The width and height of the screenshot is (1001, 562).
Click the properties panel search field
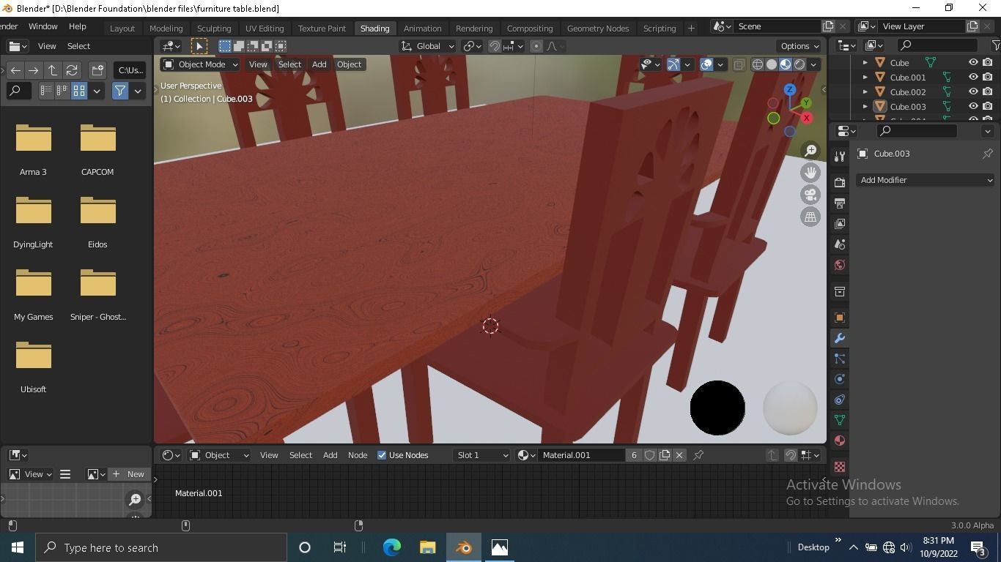click(x=917, y=131)
